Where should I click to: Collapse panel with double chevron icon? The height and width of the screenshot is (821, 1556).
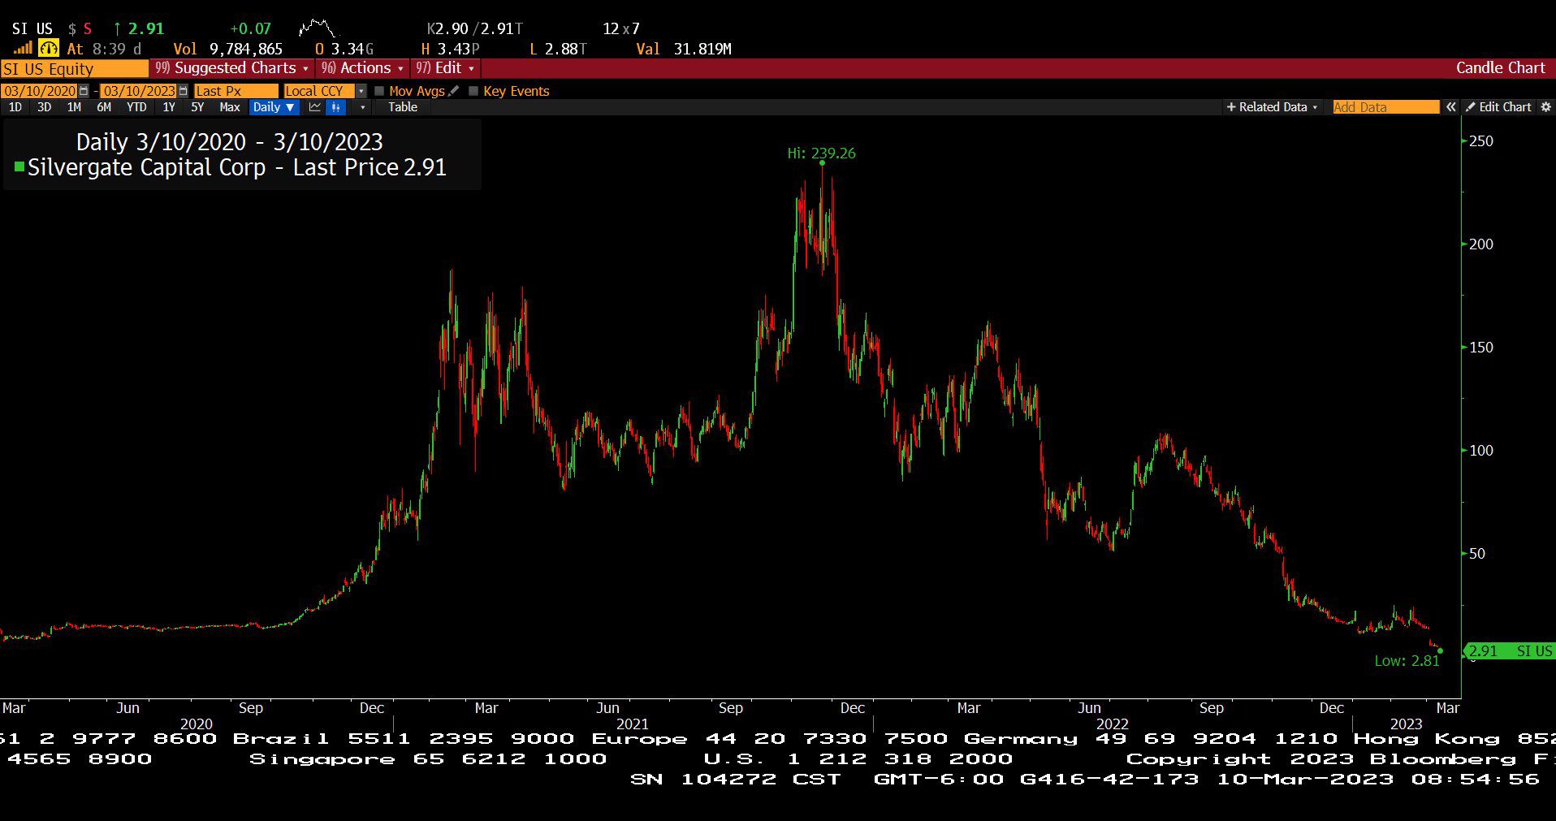(x=1450, y=107)
